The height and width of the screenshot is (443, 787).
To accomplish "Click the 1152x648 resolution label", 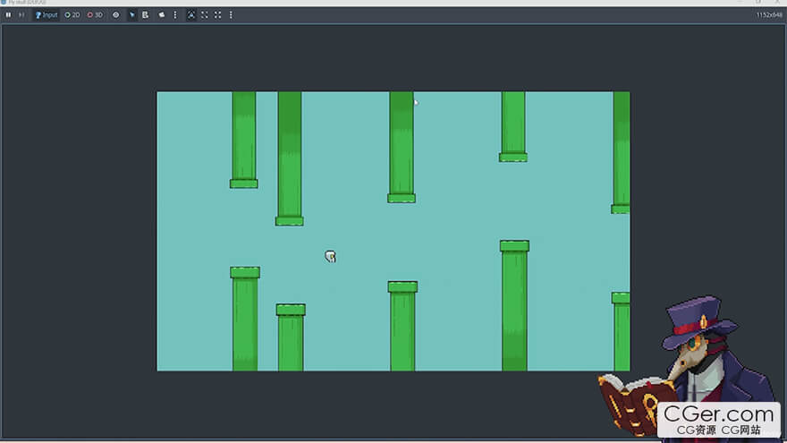I will (x=769, y=15).
